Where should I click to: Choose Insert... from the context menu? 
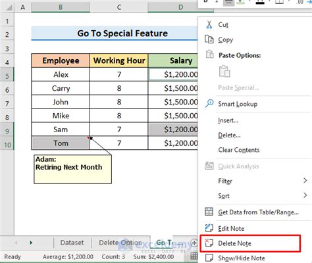(228, 120)
